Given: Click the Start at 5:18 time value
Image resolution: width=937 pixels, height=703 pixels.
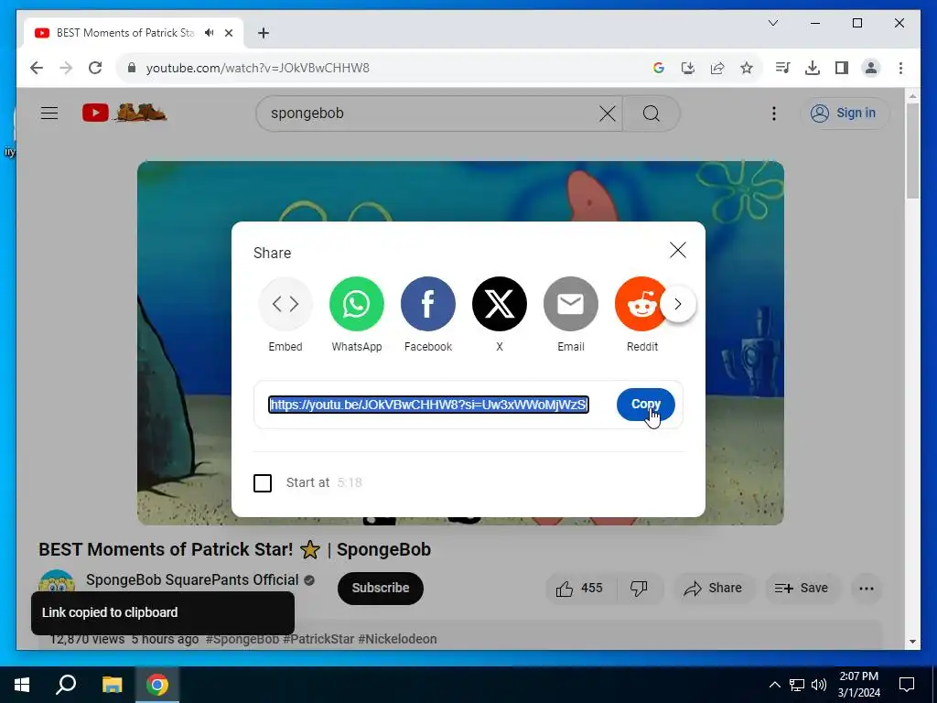Looking at the screenshot, I should pos(350,483).
